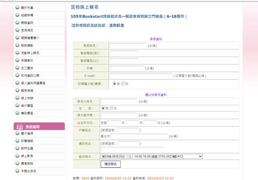Click the 確定報名 submit button
Image resolution: width=258 pixels, height=180 pixels.
click(110, 164)
